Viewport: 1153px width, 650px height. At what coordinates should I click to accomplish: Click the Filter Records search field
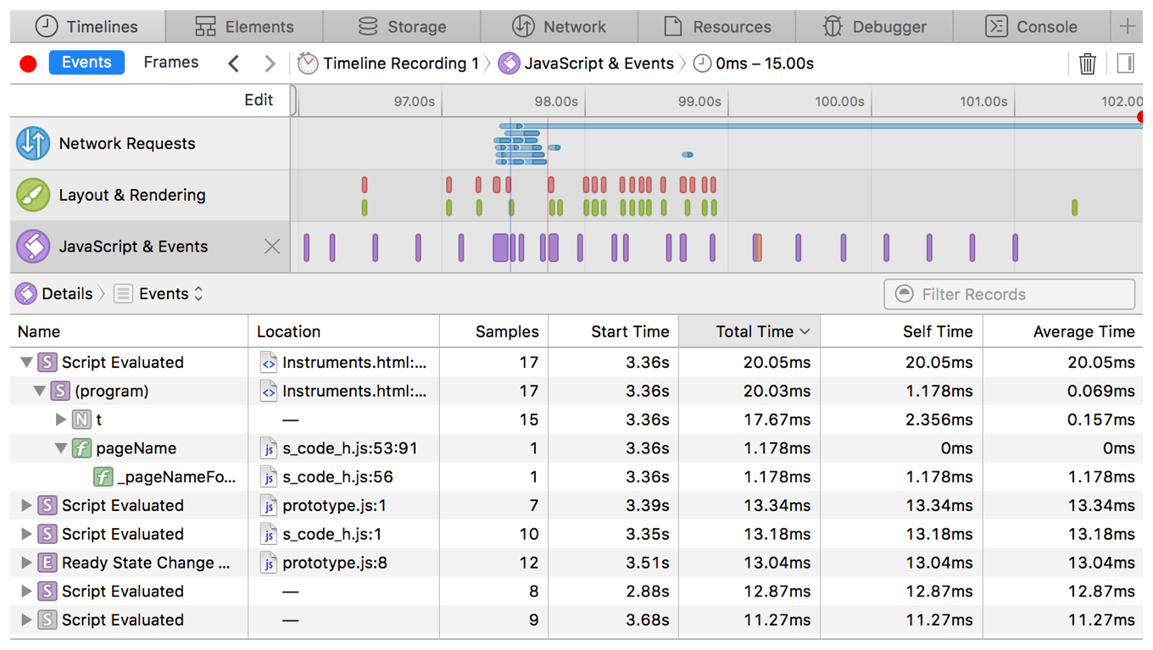click(1009, 294)
